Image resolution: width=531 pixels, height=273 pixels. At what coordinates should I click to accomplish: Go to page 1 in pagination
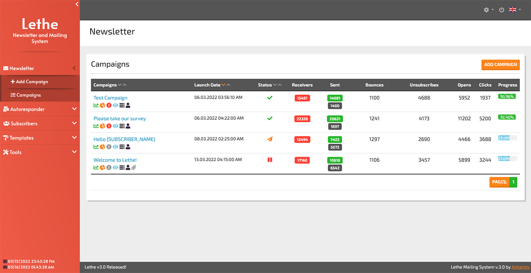[x=513, y=182]
